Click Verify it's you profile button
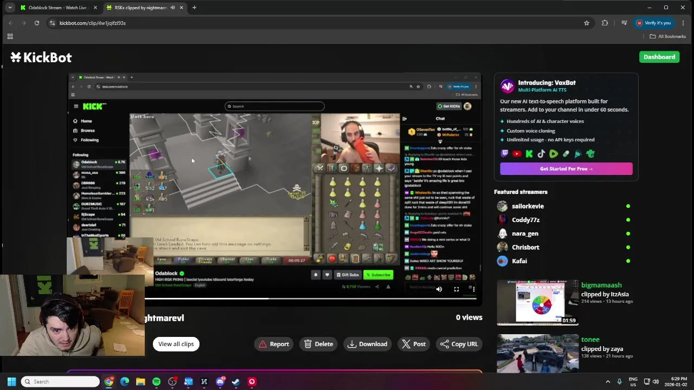 pos(654,23)
